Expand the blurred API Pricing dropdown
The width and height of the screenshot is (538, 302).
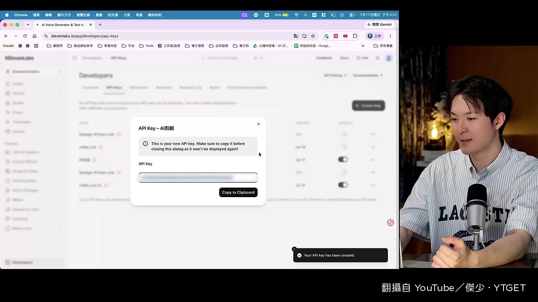pos(335,75)
